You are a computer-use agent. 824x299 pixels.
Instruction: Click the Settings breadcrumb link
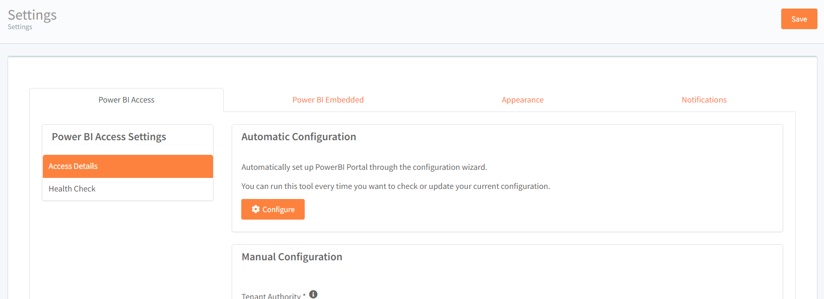[x=19, y=27]
